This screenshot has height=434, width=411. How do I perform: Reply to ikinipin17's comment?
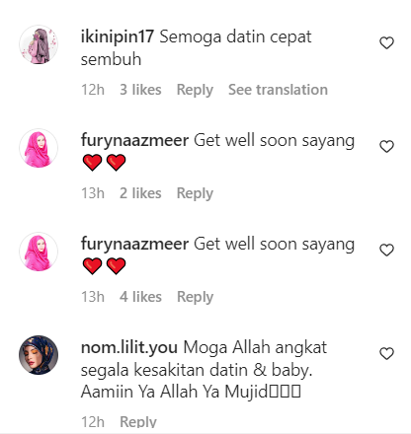coord(195,90)
